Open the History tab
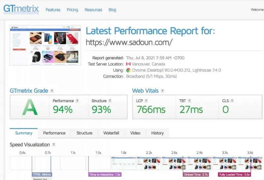 click(x=157, y=133)
